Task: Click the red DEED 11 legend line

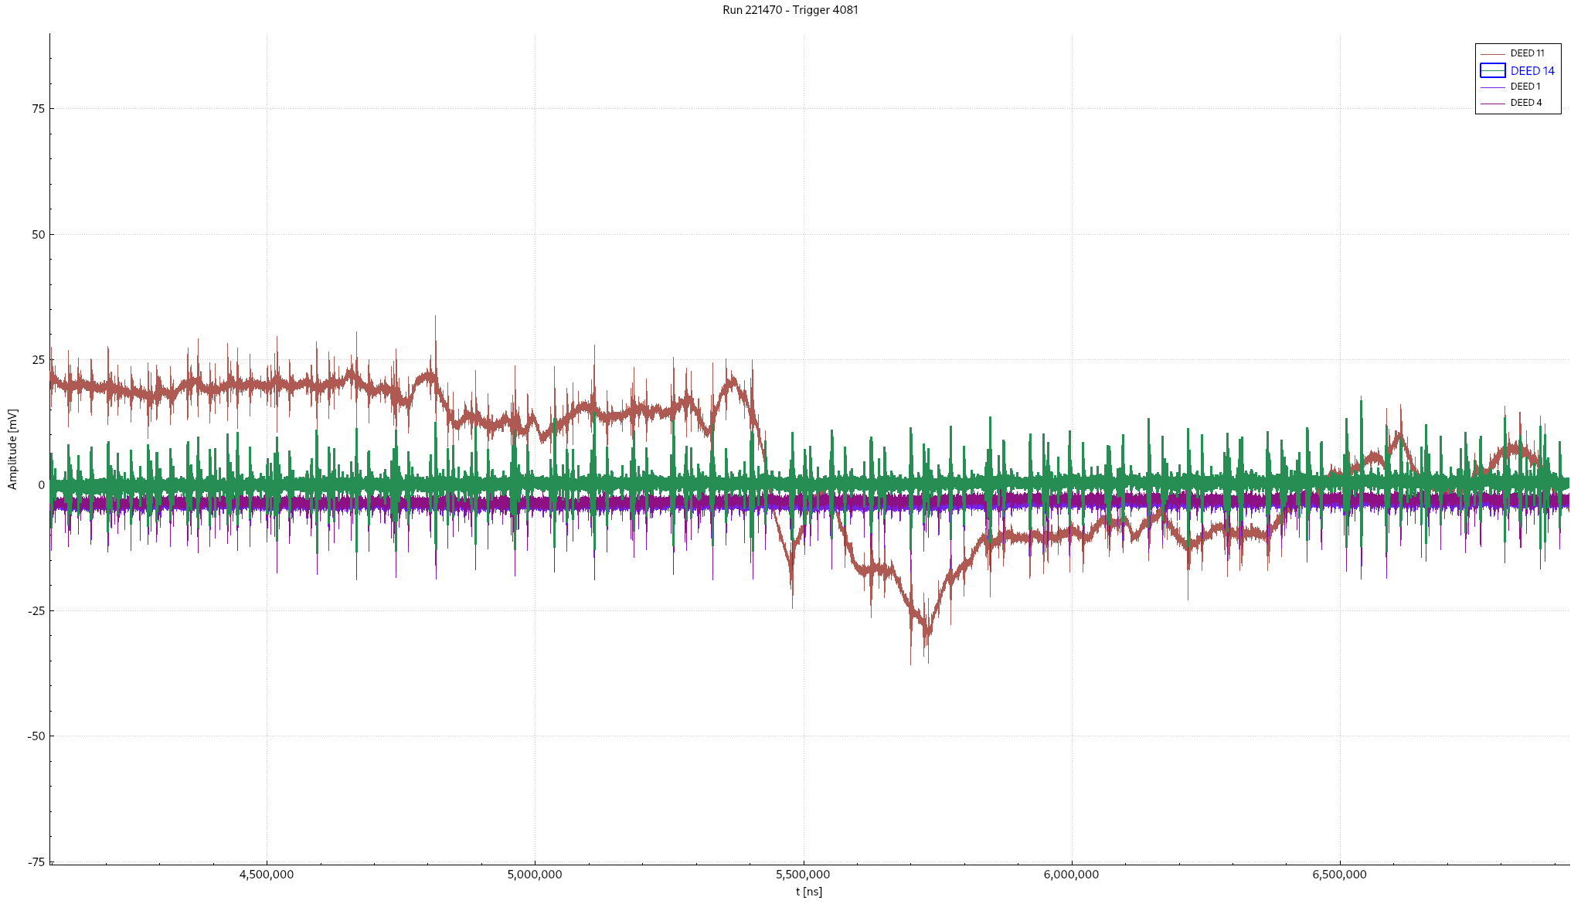Action: (1492, 53)
